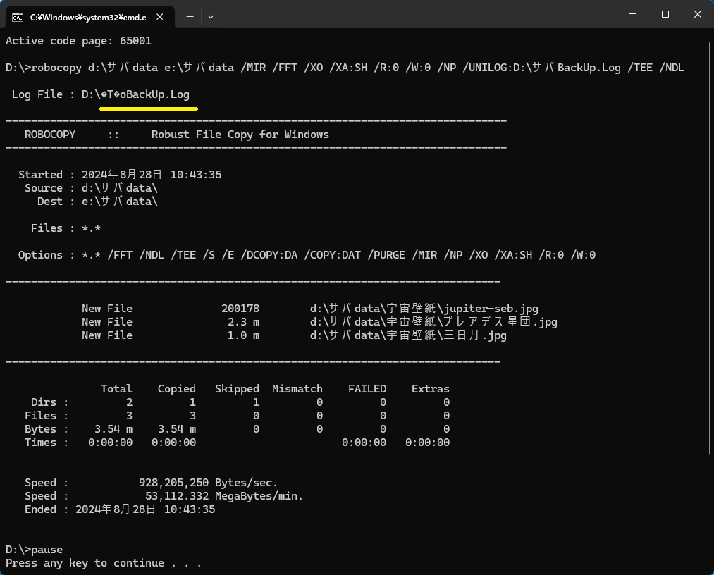
Task: Click the プレアデス星団.jpg file entry
Action: click(319, 322)
